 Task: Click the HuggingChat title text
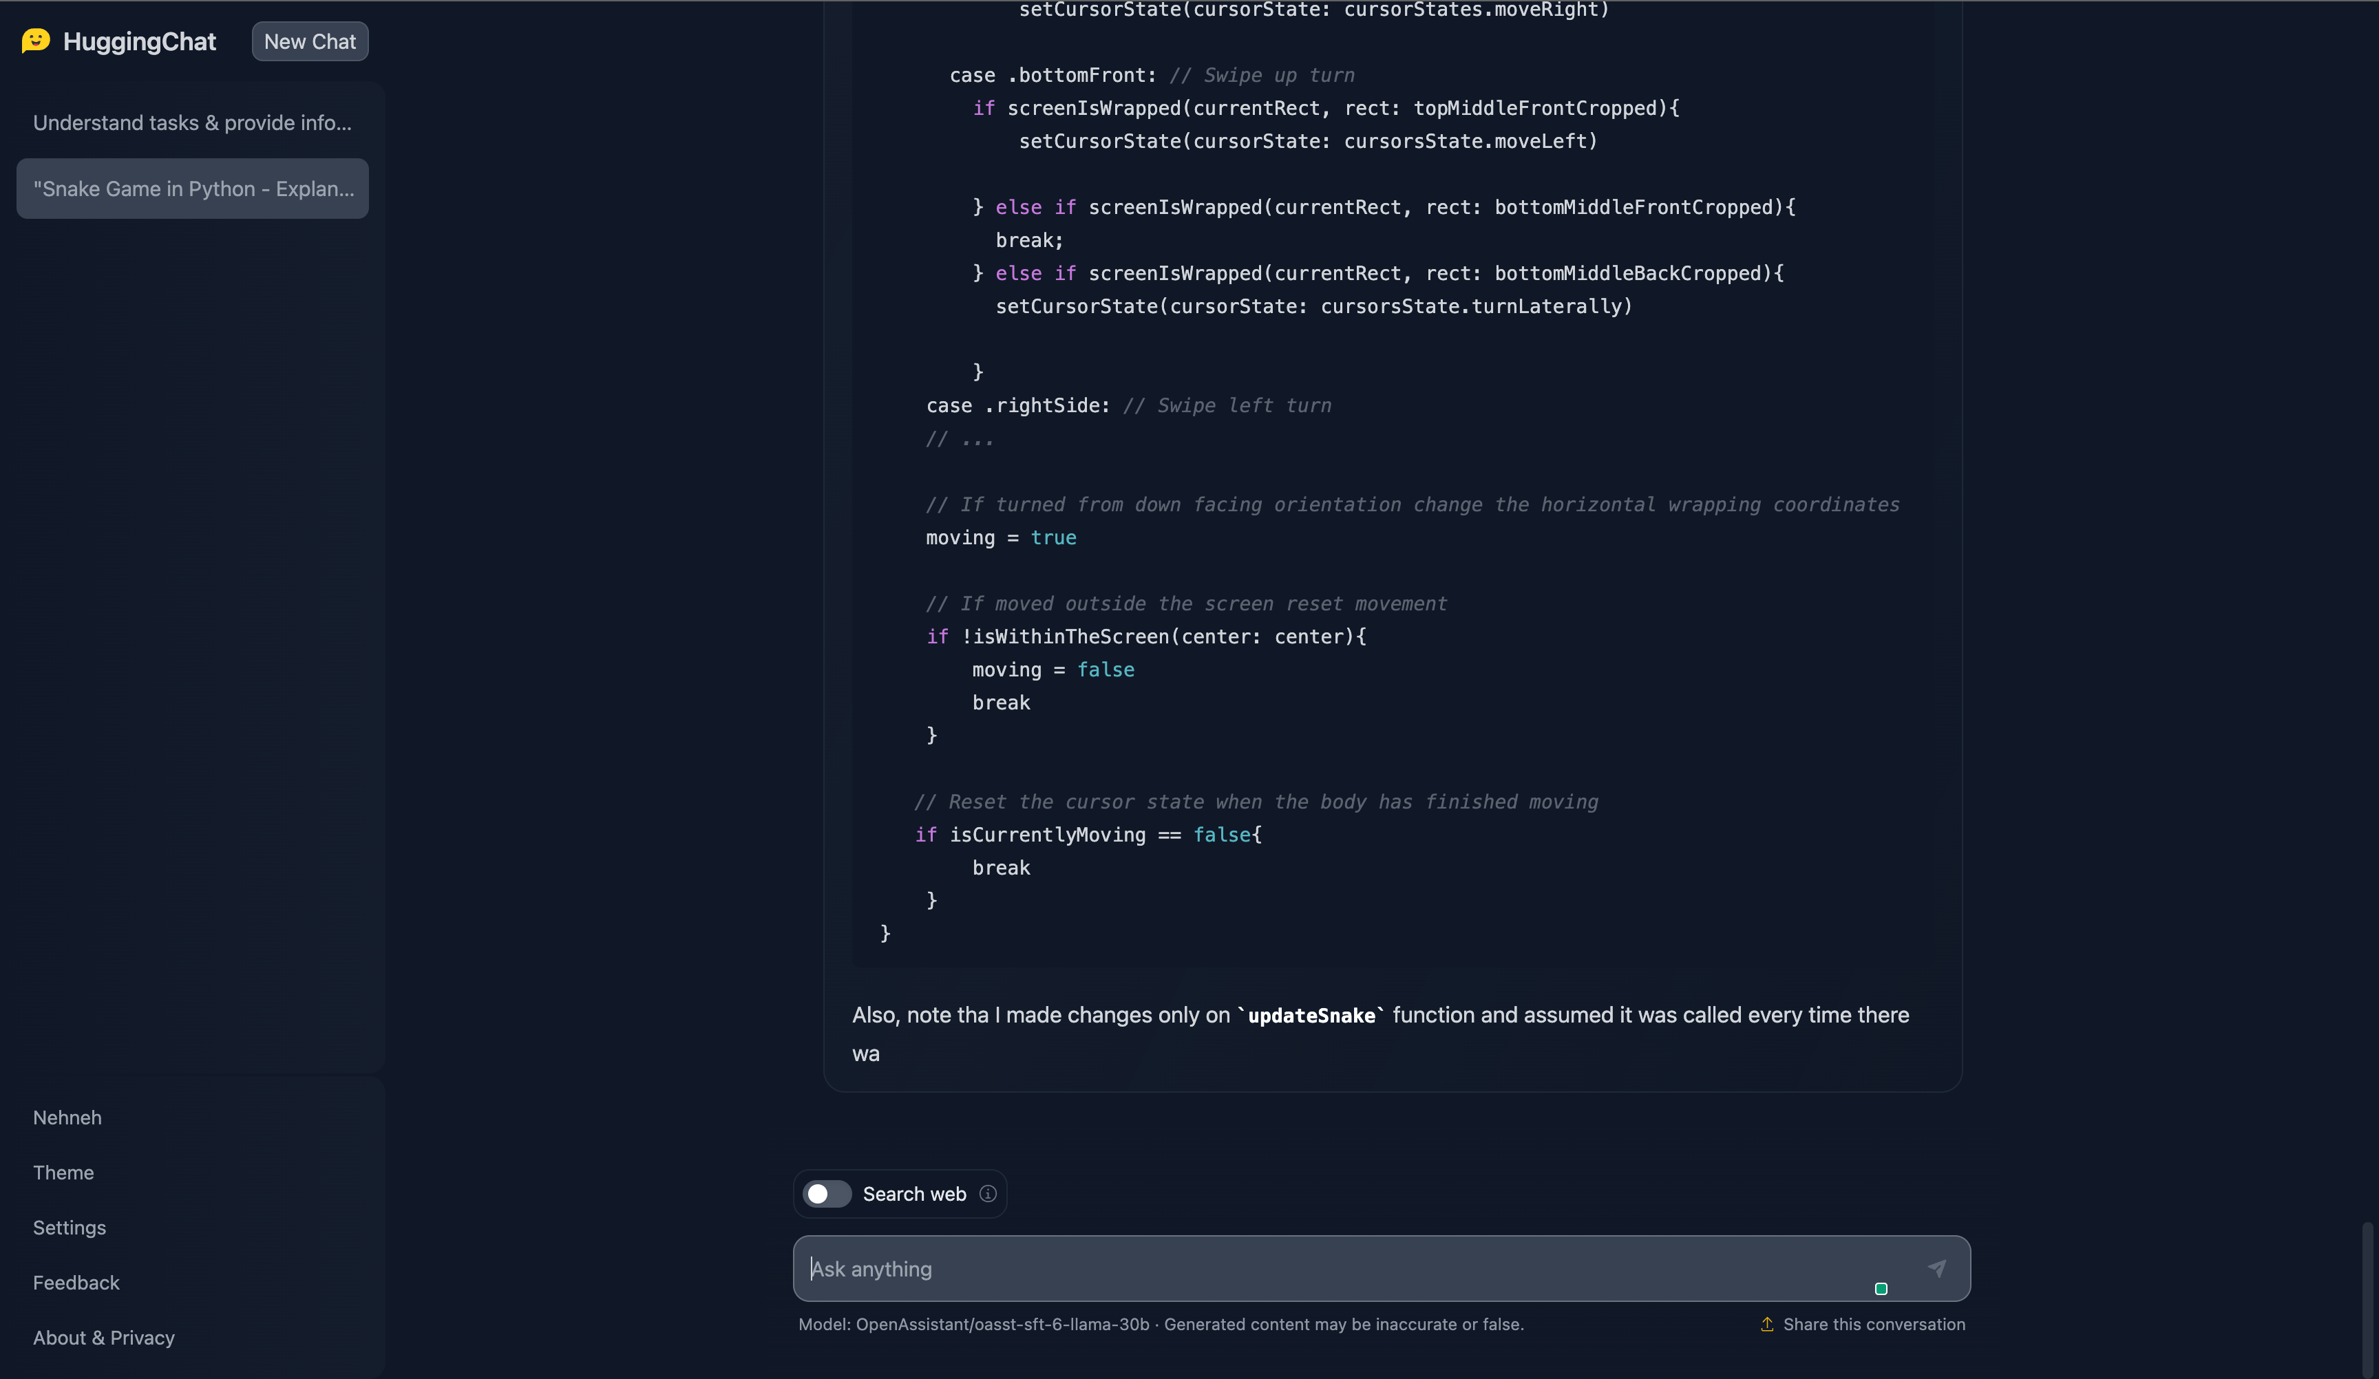pos(140,41)
